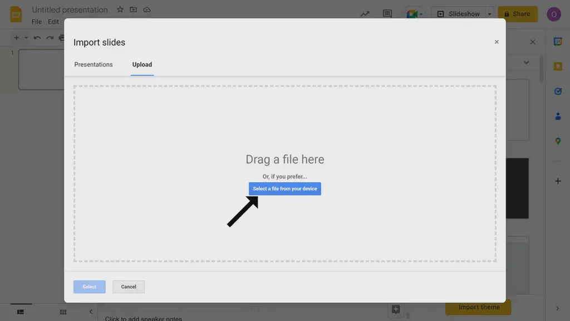Switch to grid view of slides

point(63,312)
